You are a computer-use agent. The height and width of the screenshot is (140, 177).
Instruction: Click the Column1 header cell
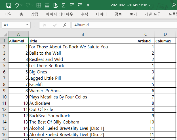click(x=165, y=41)
